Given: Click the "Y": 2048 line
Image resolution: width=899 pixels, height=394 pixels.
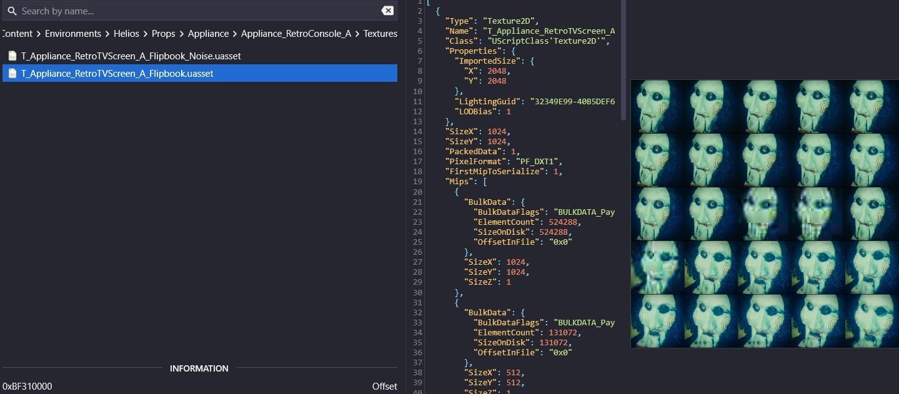Looking at the screenshot, I should (x=485, y=81).
